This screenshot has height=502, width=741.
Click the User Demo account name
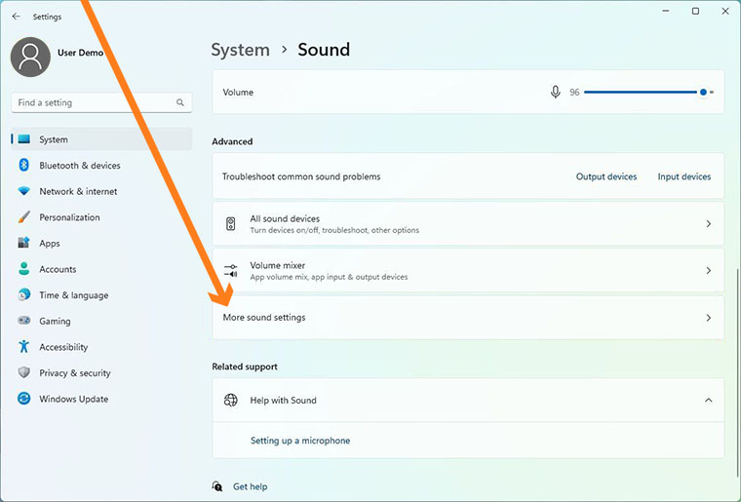coord(80,53)
